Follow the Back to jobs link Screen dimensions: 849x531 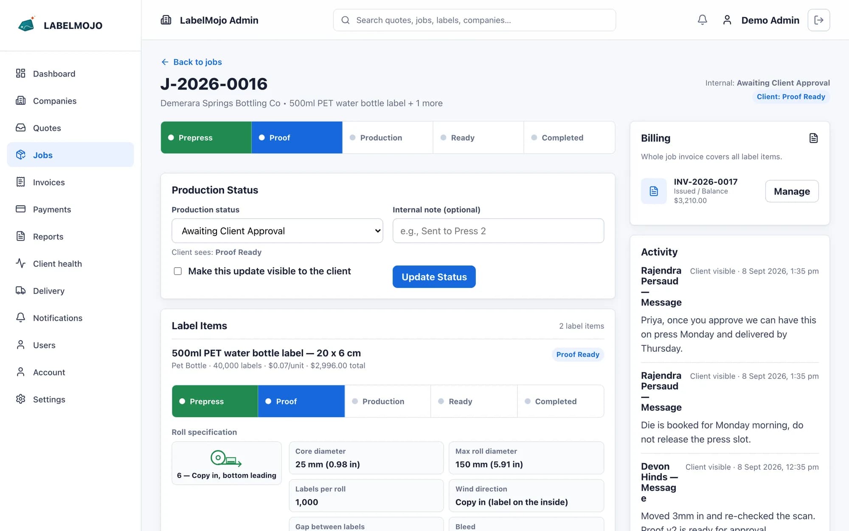[191, 62]
